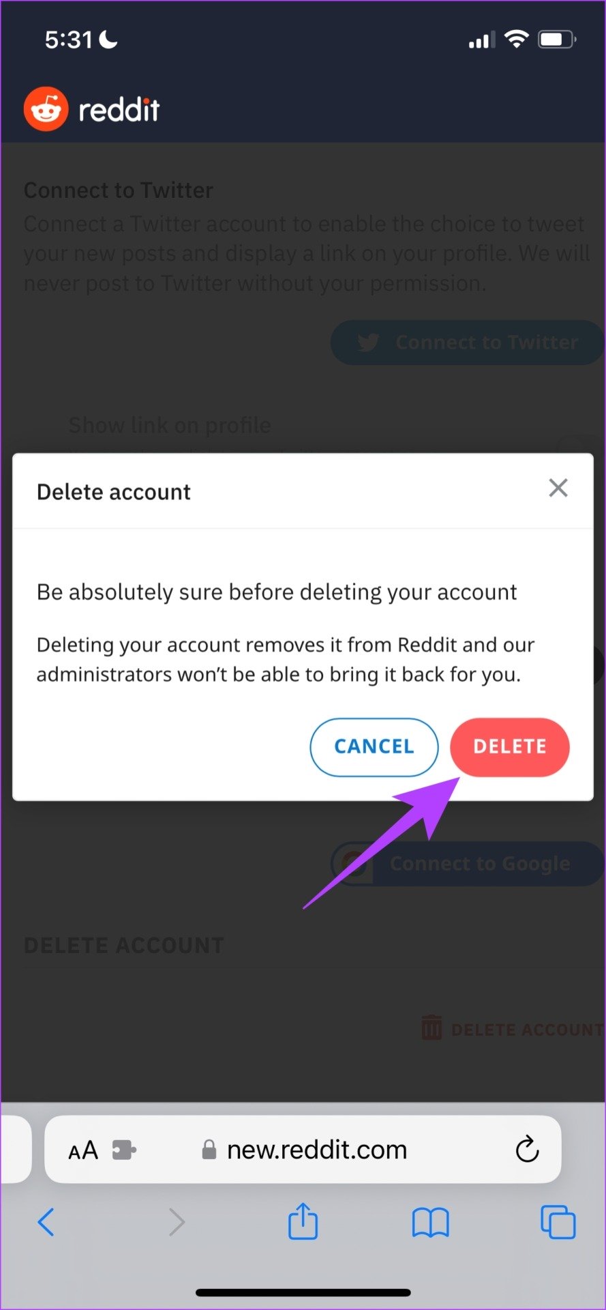Screen dimensions: 606x1310
Task: Tap the DELETE ACCOUNT trash link
Action: (512, 1028)
